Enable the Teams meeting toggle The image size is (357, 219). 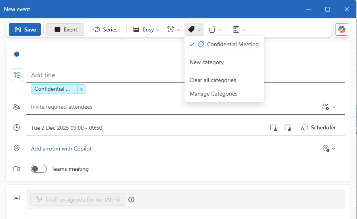tap(39, 169)
